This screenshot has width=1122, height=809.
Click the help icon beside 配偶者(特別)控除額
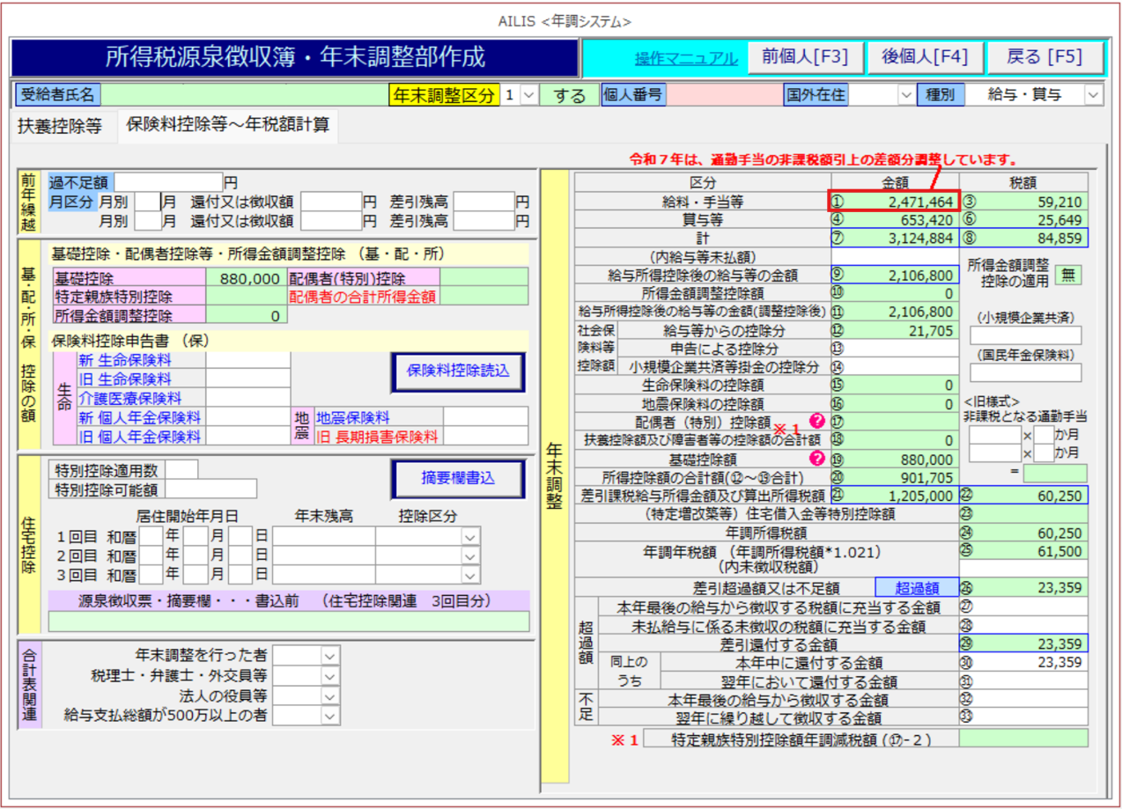click(x=816, y=421)
